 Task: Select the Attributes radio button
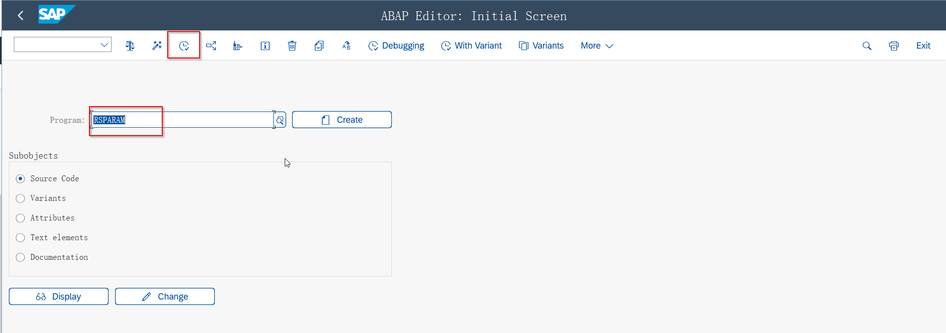[20, 218]
